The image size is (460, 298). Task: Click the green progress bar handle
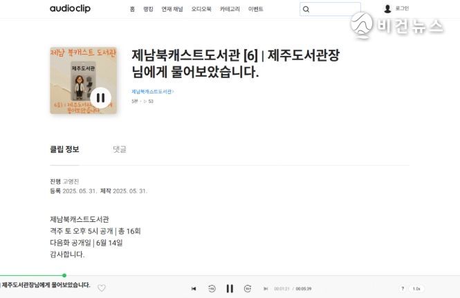64,275
